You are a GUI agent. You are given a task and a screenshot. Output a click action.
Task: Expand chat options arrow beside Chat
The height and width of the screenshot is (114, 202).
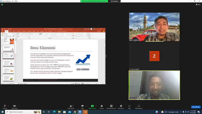[x=86, y=106]
